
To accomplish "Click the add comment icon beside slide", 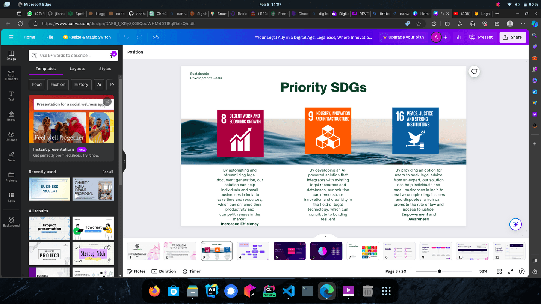I will pyautogui.click(x=474, y=72).
